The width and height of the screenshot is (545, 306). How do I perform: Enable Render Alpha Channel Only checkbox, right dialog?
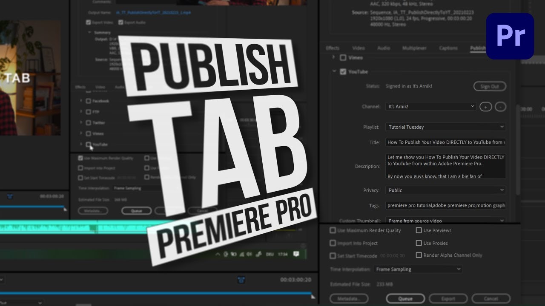tap(419, 255)
